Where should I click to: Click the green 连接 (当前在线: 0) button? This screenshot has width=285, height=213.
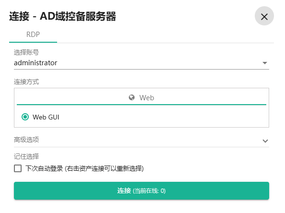coord(142,190)
